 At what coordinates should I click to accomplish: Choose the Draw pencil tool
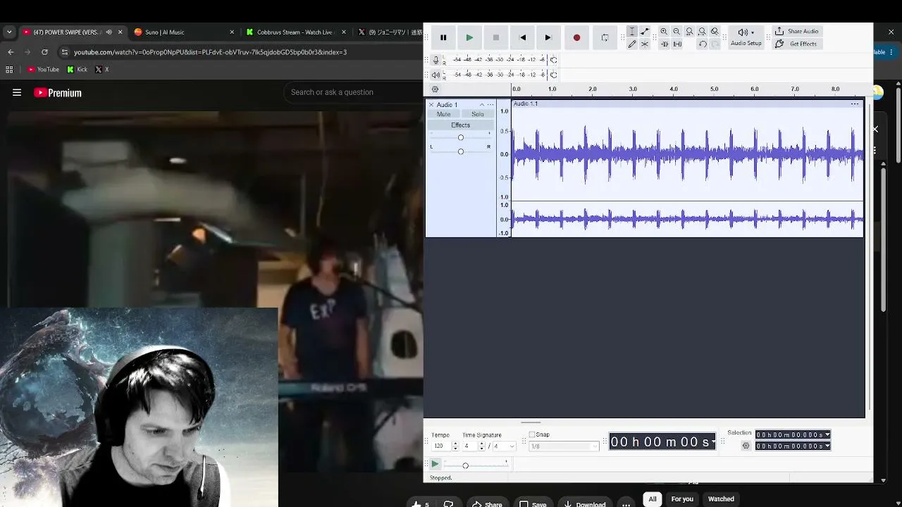(632, 44)
